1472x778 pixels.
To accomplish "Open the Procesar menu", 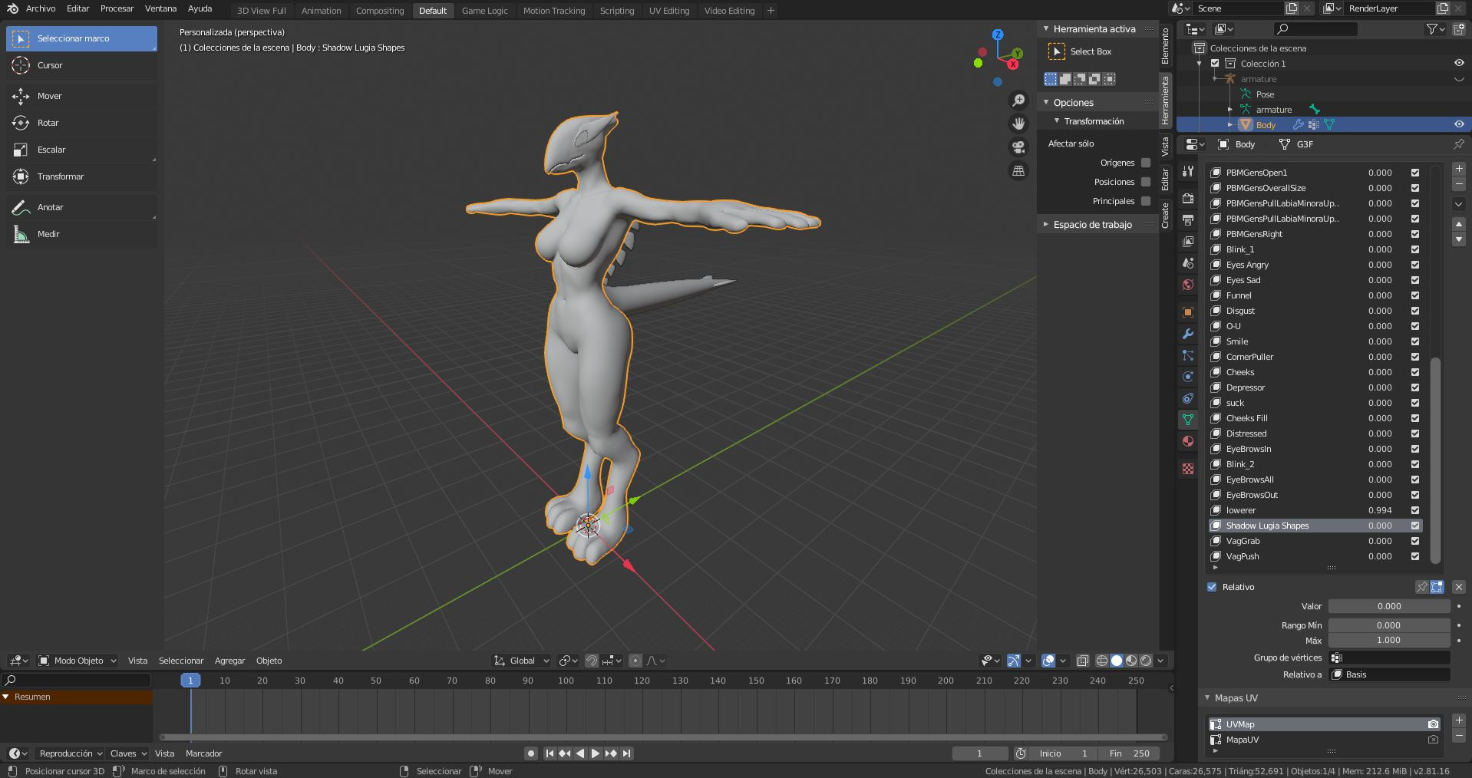I will pyautogui.click(x=117, y=8).
